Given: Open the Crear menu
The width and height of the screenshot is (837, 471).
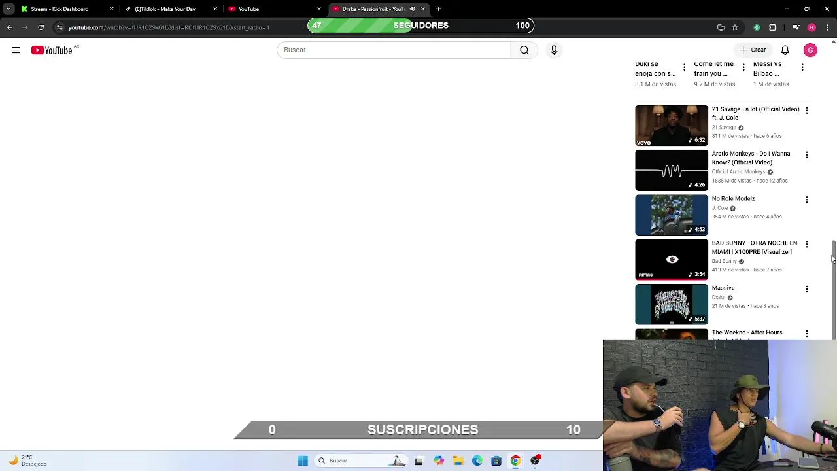Looking at the screenshot, I should tap(751, 50).
